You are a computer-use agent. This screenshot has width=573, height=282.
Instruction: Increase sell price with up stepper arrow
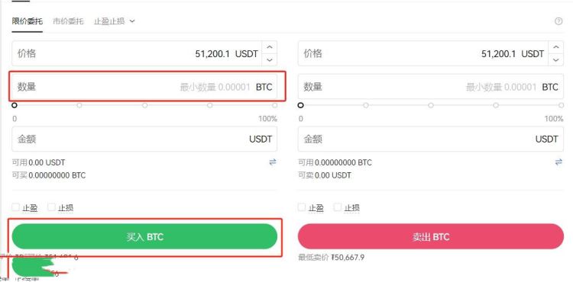pos(556,47)
